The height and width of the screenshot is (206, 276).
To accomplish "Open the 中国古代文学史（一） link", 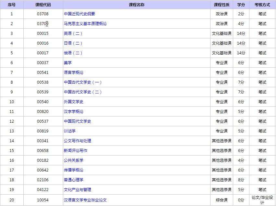I will pos(83,82).
